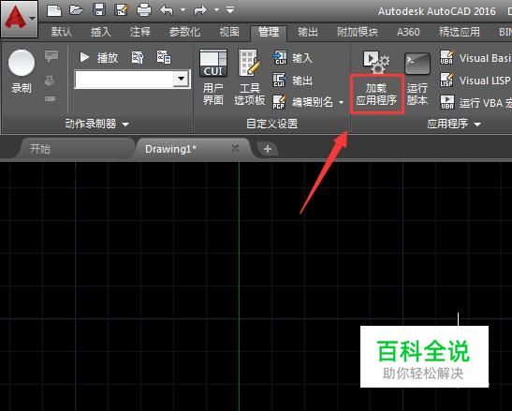Click the preference icon next to 播放
The width and height of the screenshot is (512, 411).
point(138,57)
